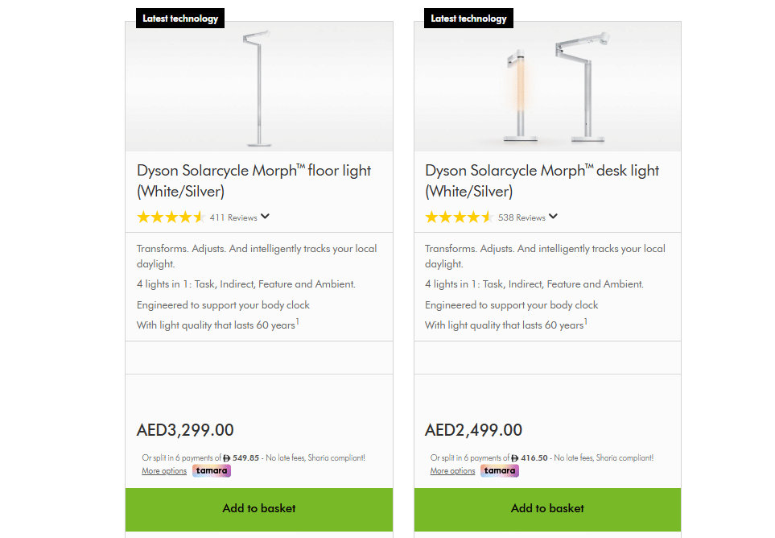
Task: Open the 411 Reviews text link
Action: (233, 217)
